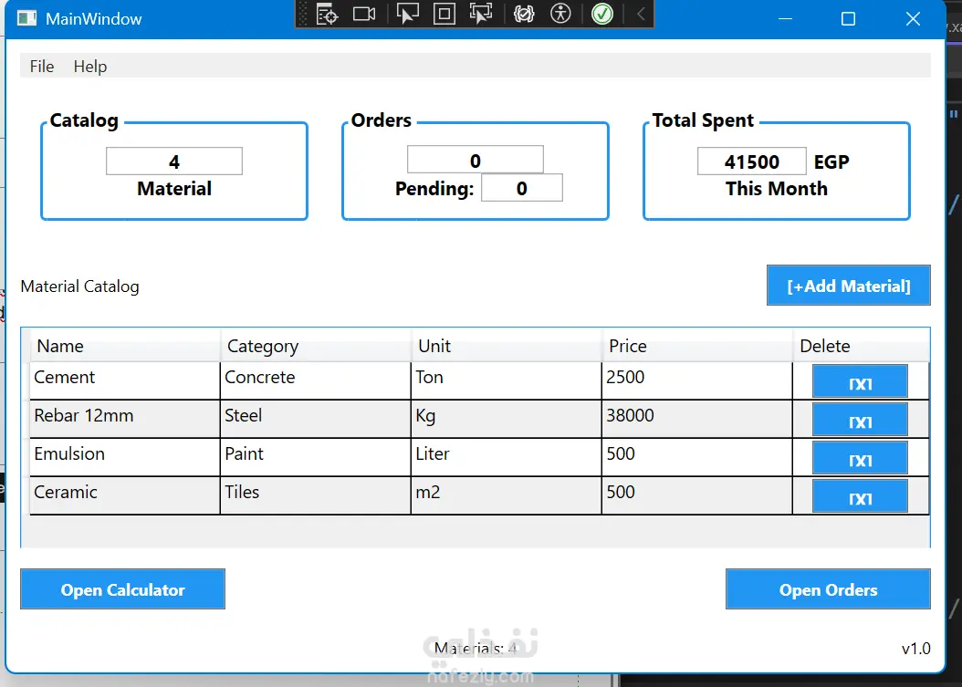Viewport: 962px width, 687px height.
Task: Click Total Spent field showing 41500
Action: [751, 161]
